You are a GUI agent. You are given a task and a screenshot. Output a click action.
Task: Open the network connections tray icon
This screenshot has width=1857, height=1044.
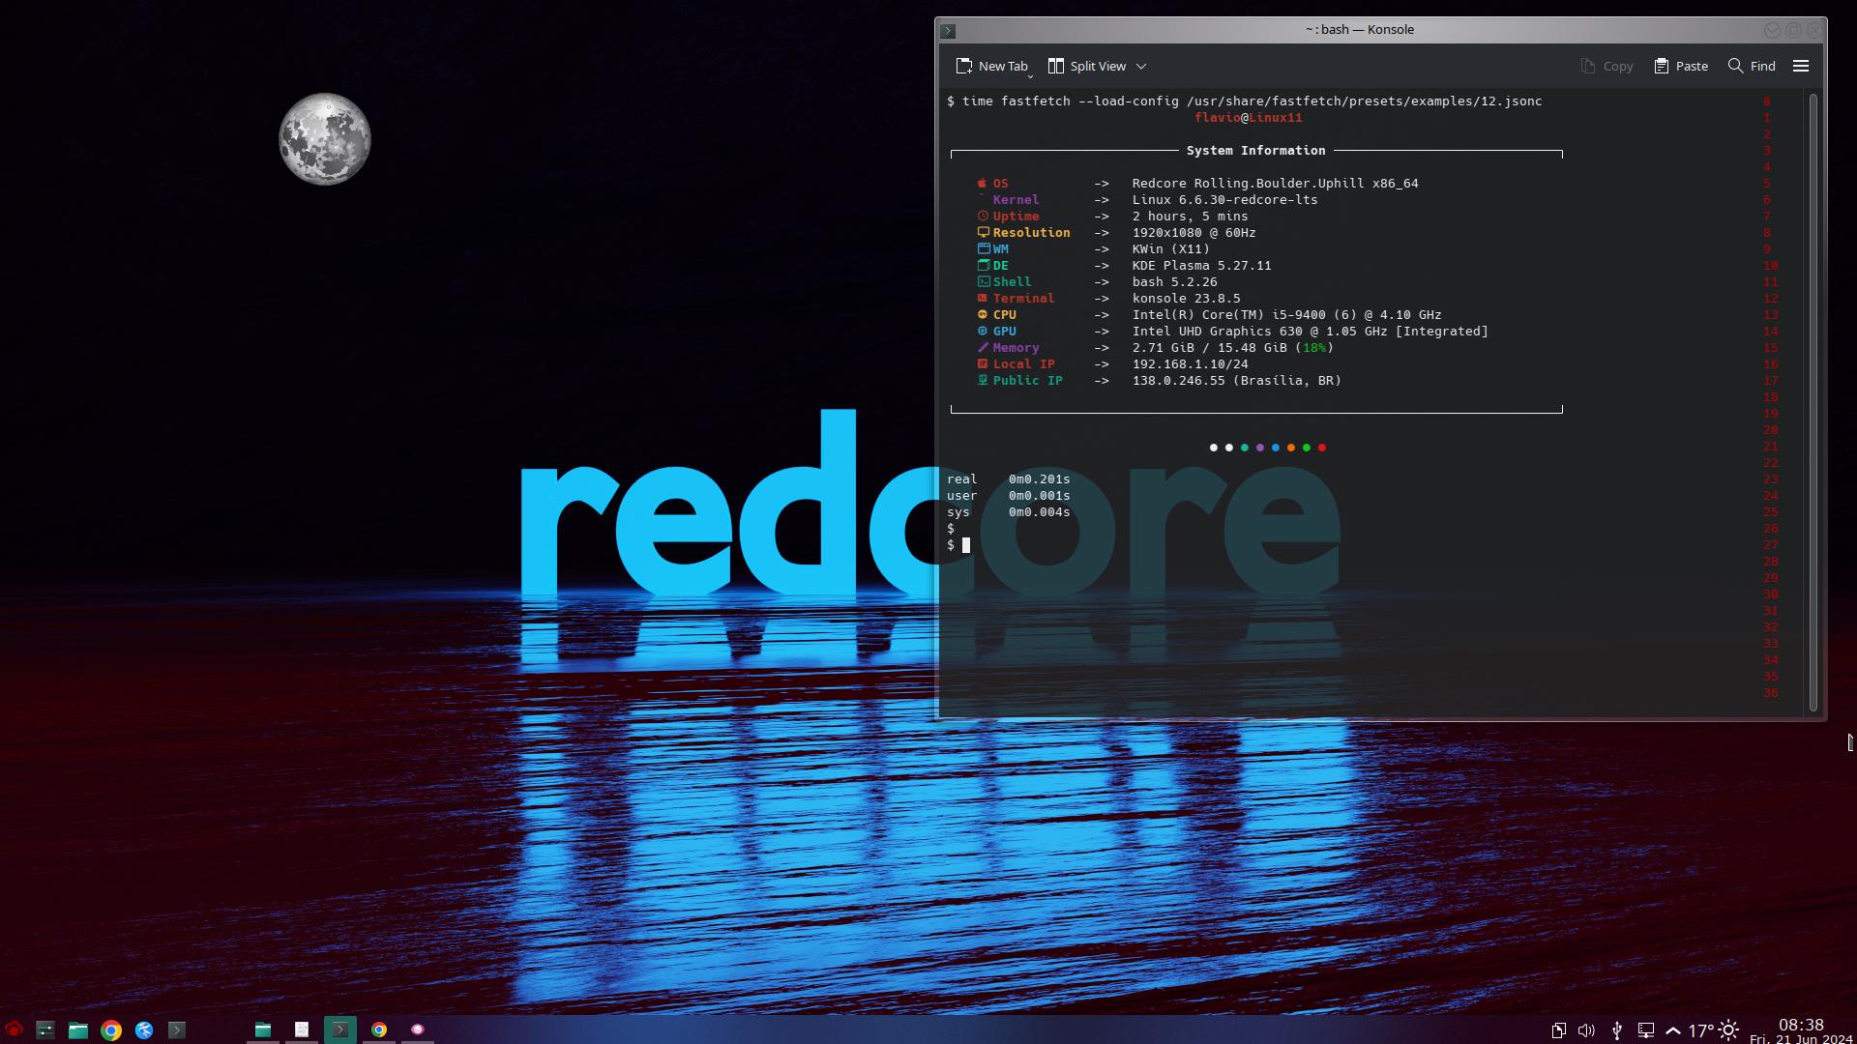point(1645,1030)
